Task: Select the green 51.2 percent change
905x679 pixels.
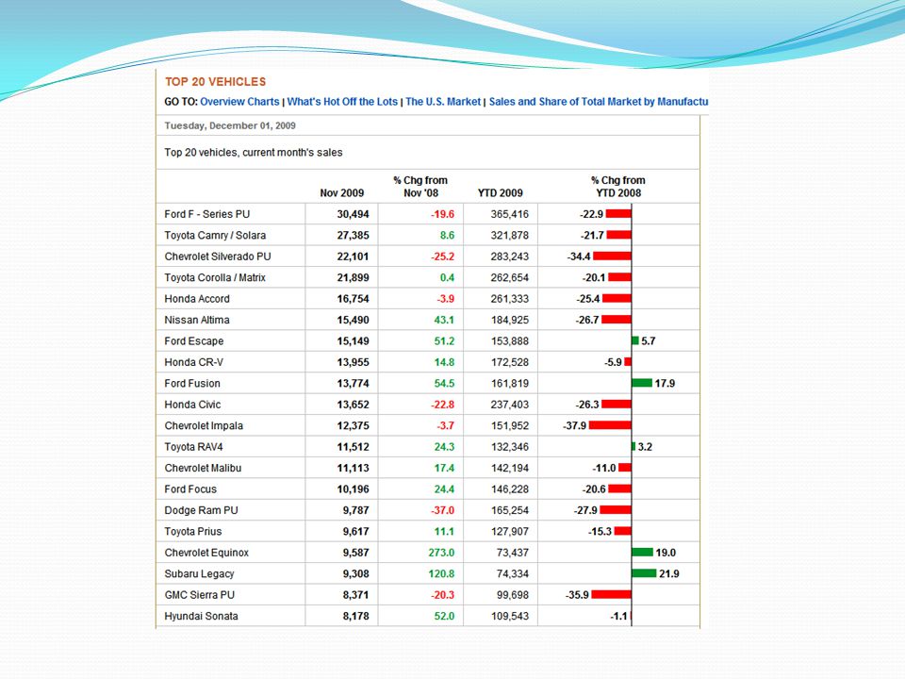Action: tap(444, 341)
